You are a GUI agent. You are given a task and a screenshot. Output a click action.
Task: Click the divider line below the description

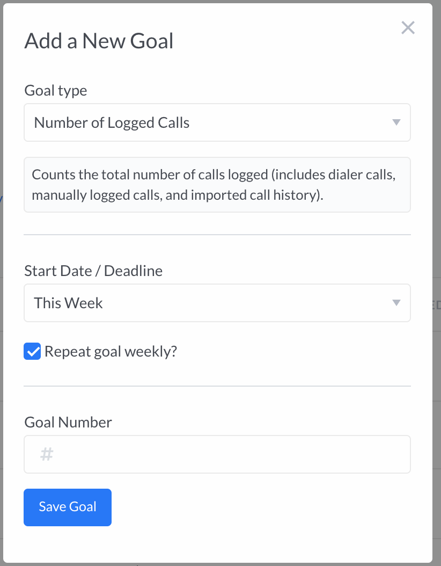(217, 235)
